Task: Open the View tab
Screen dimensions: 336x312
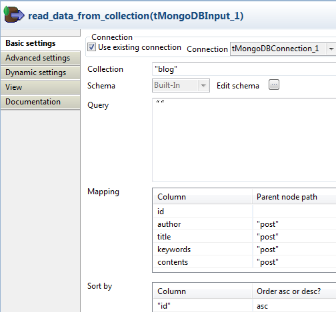Action: pos(40,87)
